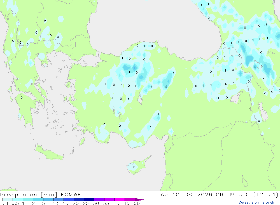Click the '0' value on Cyprus

134,167
